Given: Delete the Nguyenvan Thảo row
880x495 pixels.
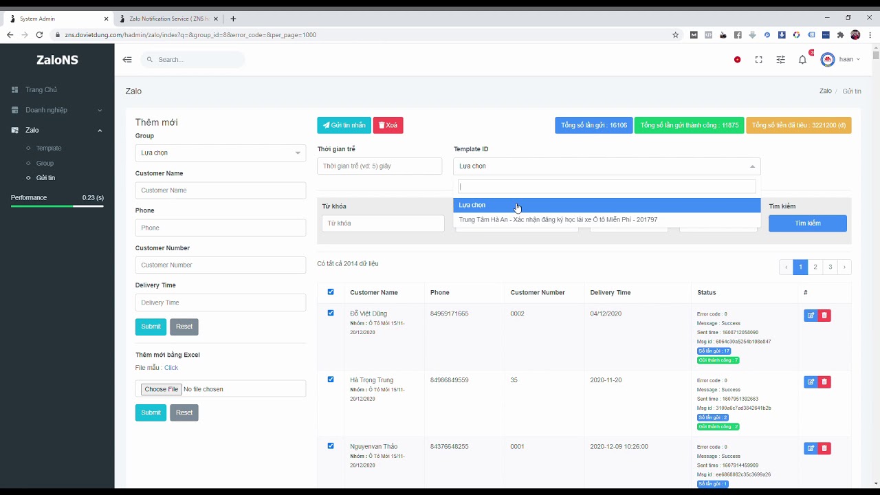Looking at the screenshot, I should (824, 448).
